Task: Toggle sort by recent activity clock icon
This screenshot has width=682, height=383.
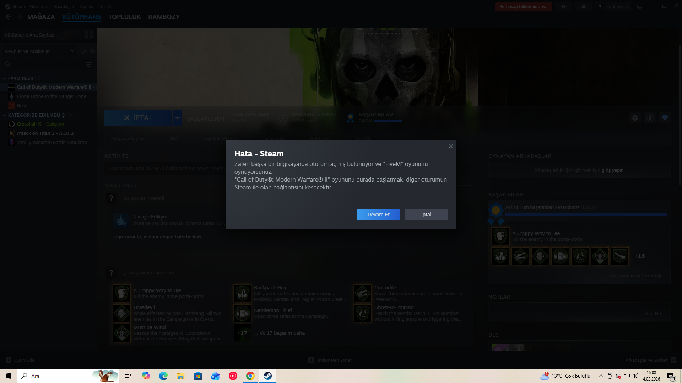Action: pyautogui.click(x=83, y=51)
